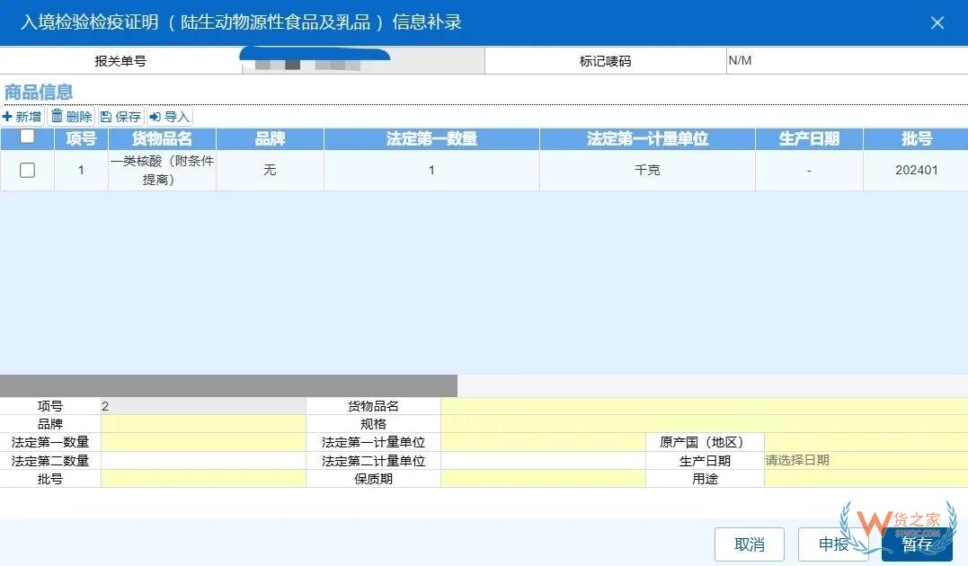This screenshot has width=968, height=566.
Task: Click the blue 暂存 save-draft button
Action: tap(916, 544)
